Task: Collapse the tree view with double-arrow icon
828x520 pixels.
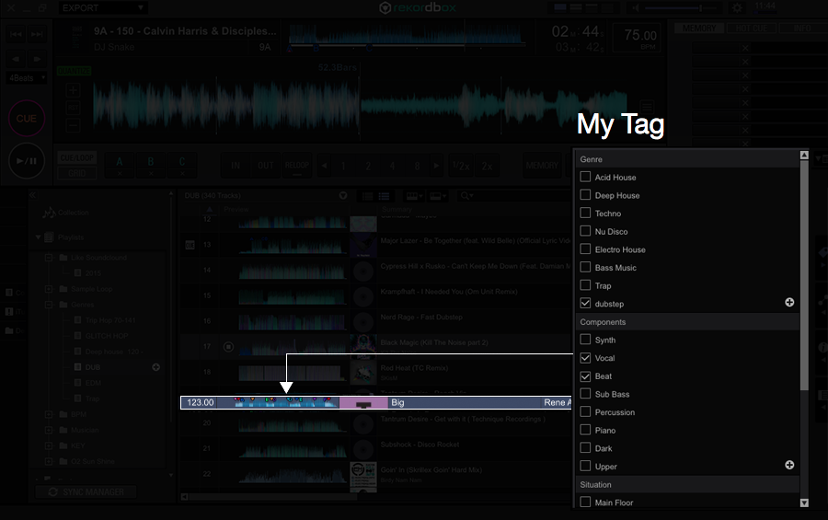Action: pos(33,195)
